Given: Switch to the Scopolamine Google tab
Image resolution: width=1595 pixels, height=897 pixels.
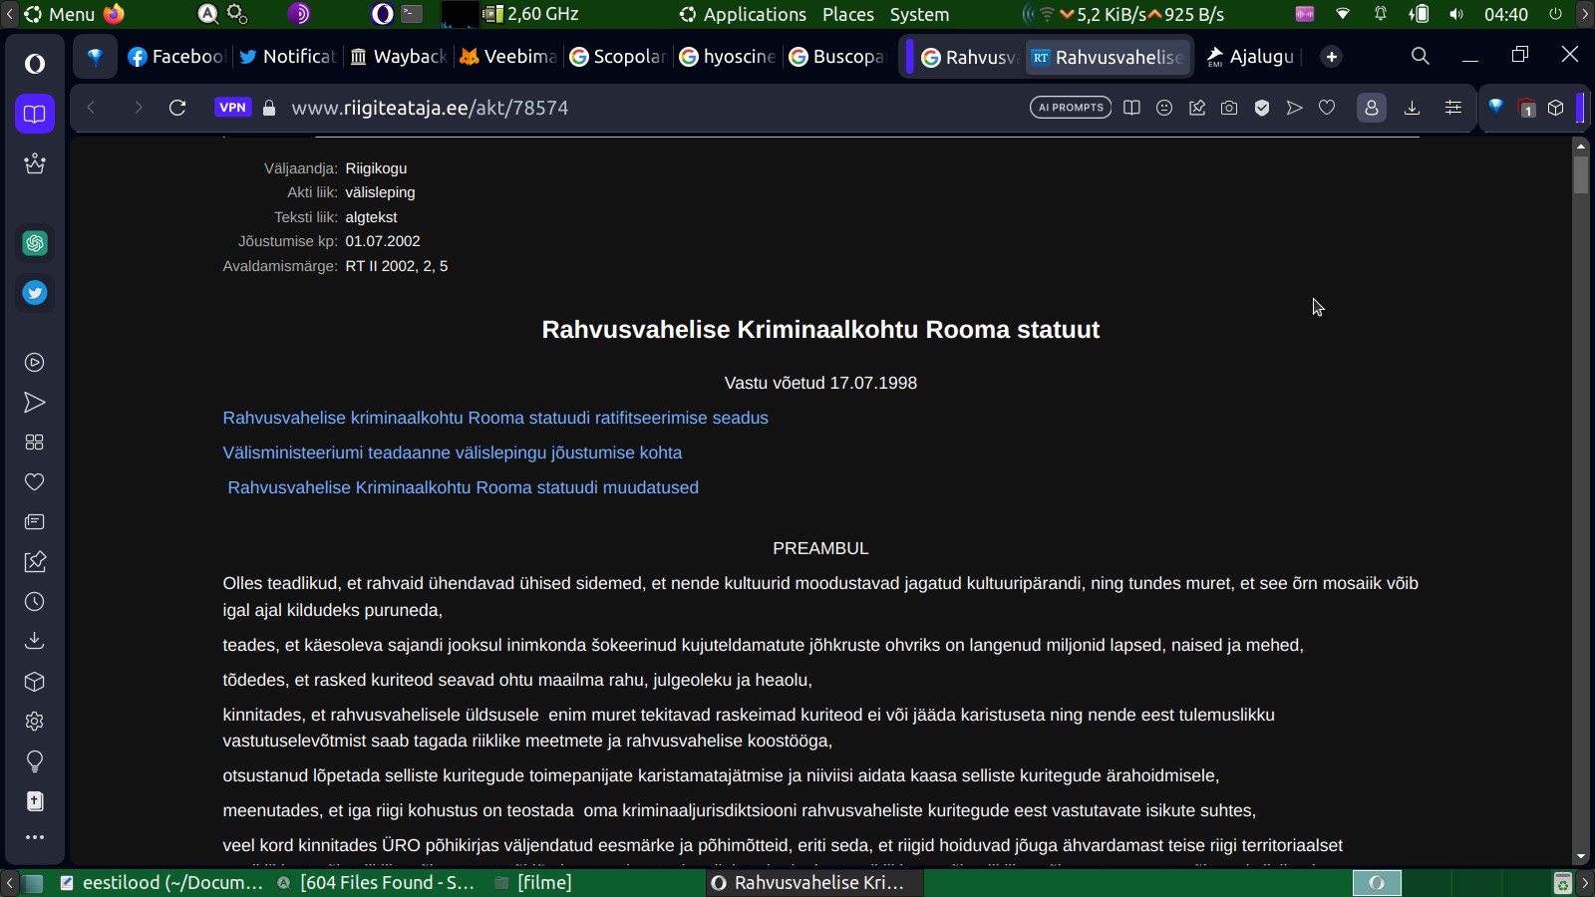Looking at the screenshot, I should point(617,57).
